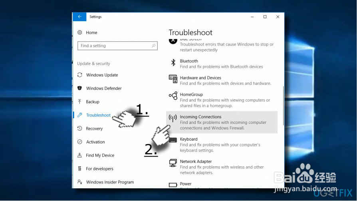
Task: Go to Windows Defender settings
Action: coord(104,88)
